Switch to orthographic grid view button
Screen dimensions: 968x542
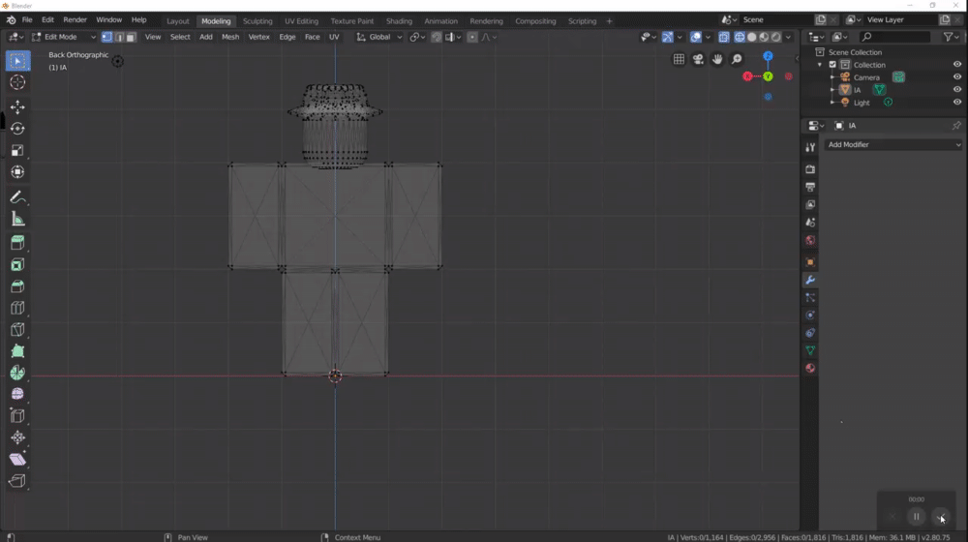point(679,60)
